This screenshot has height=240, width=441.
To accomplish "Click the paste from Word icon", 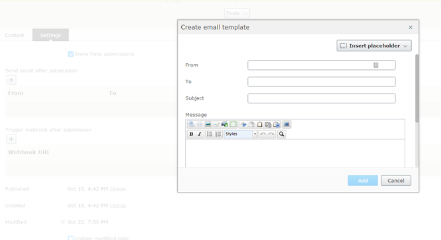I will coord(276,125).
